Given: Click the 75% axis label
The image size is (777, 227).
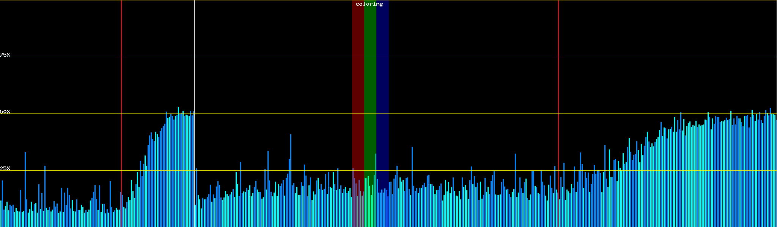Looking at the screenshot, I should (5, 55).
